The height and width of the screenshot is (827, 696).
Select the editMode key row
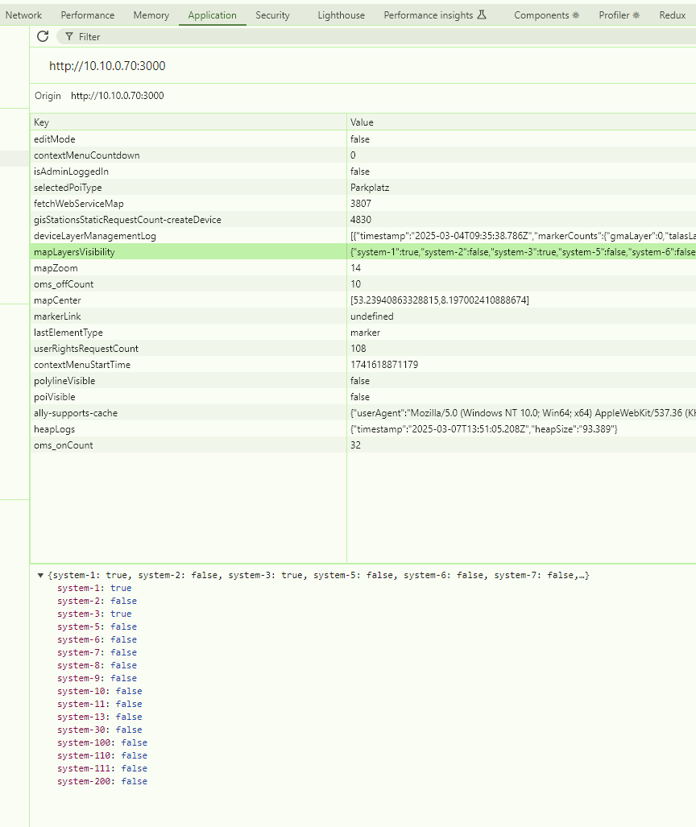point(55,139)
